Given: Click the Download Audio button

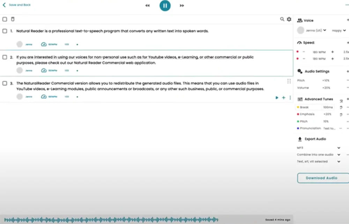Looking at the screenshot, I should pos(323,178).
